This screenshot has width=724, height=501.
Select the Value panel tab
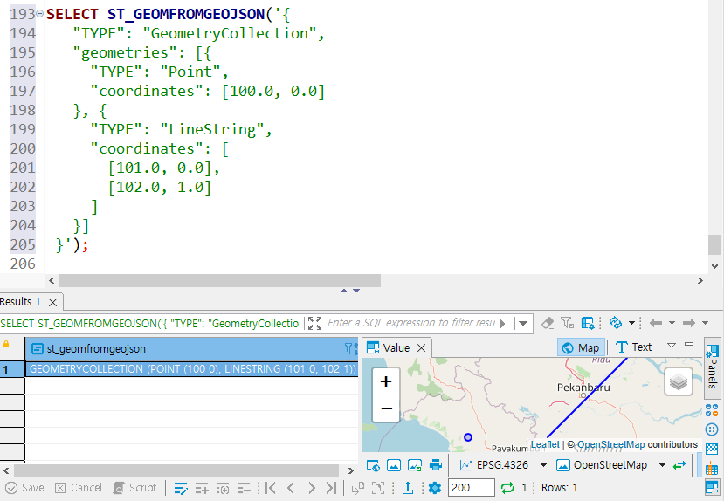pyautogui.click(x=396, y=348)
